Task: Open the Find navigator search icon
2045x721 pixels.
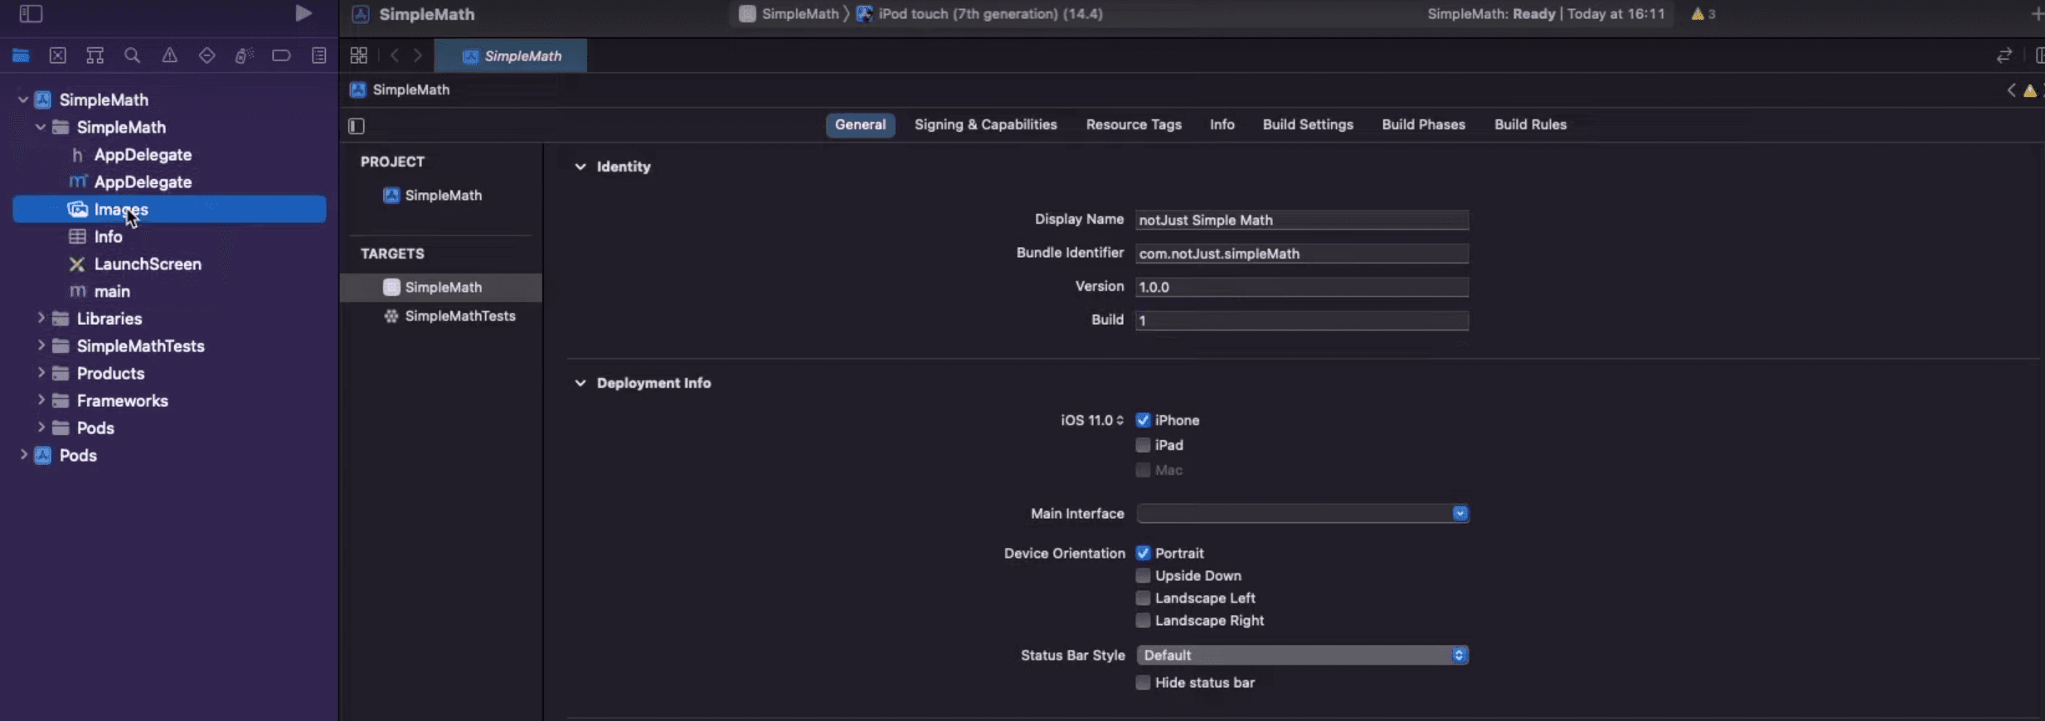Action: click(132, 56)
